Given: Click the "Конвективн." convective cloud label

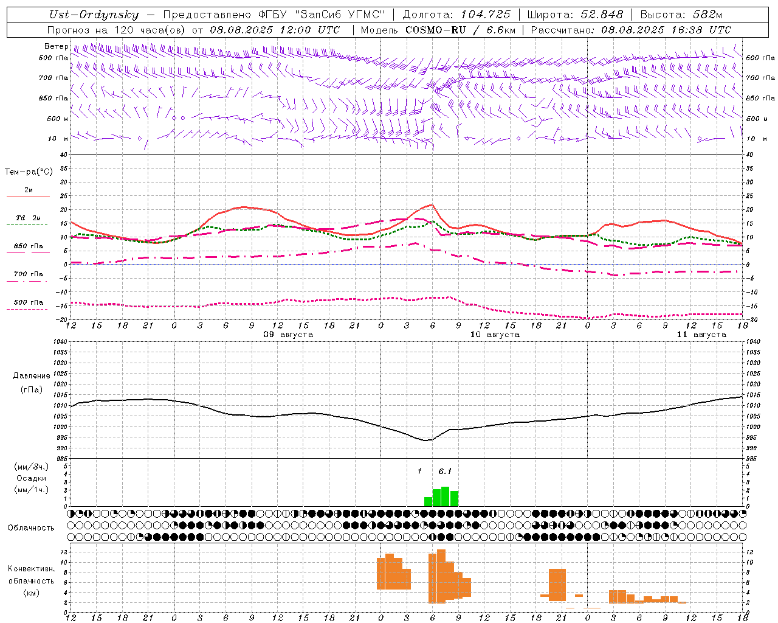Looking at the screenshot, I should [31, 569].
